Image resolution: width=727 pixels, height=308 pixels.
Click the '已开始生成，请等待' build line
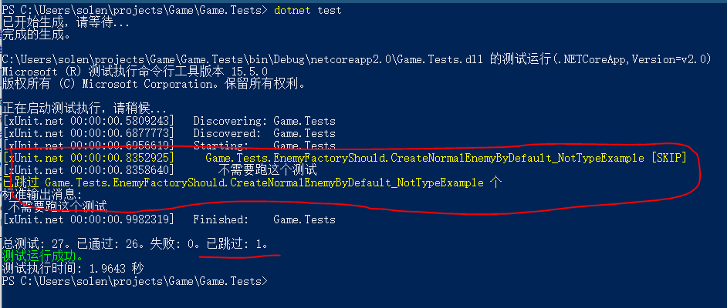coord(66,22)
